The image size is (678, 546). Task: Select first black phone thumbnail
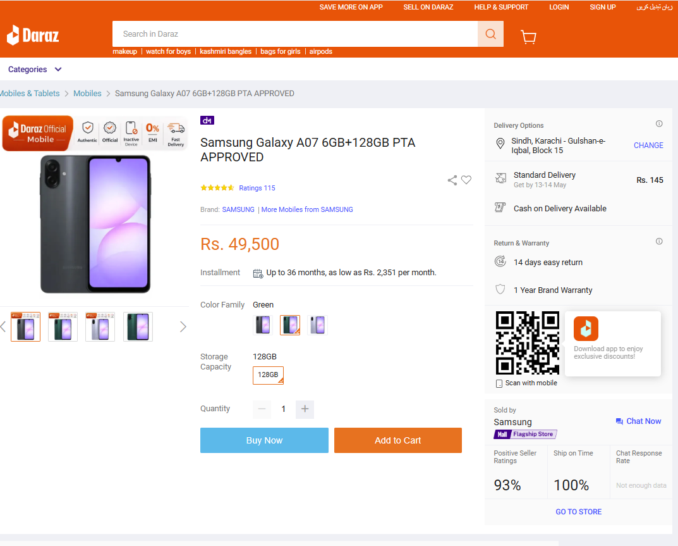[x=25, y=327]
